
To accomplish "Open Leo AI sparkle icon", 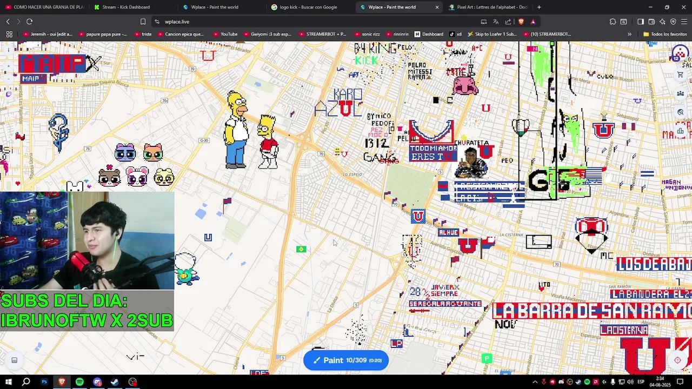I will (662, 22).
